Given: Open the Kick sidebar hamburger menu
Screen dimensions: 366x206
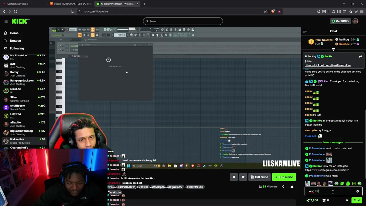Looking at the screenshot, I should [x=6, y=21].
